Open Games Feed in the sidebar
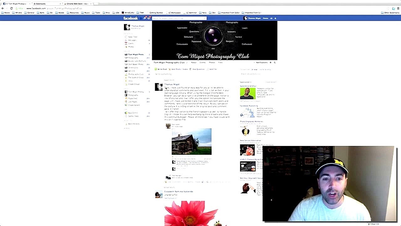 point(133,116)
